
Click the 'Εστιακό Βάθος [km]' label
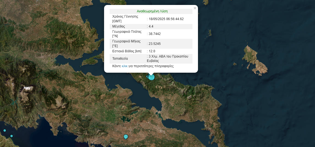pos(127,51)
